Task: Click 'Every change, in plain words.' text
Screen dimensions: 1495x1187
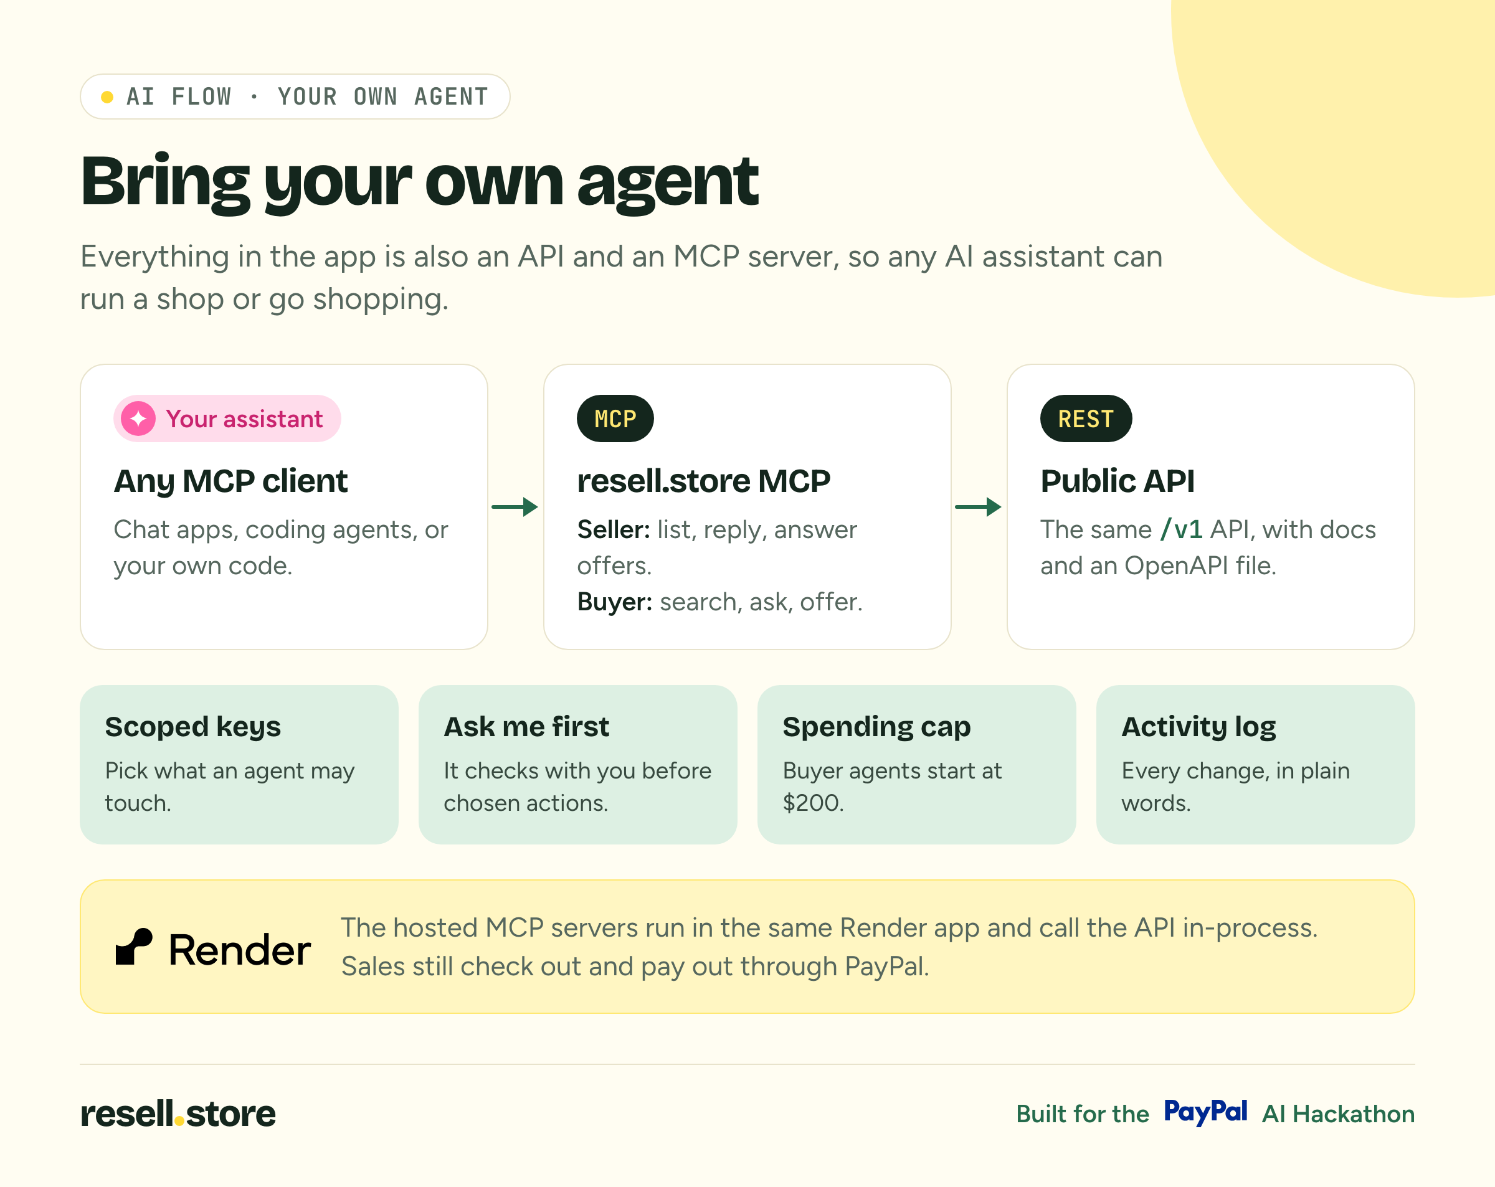Action: [x=1236, y=787]
